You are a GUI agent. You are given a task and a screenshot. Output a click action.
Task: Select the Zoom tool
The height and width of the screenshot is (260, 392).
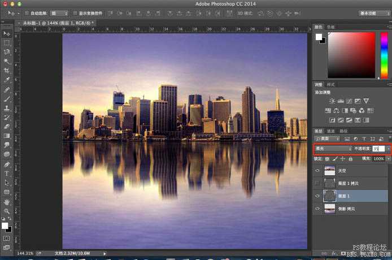click(7, 211)
